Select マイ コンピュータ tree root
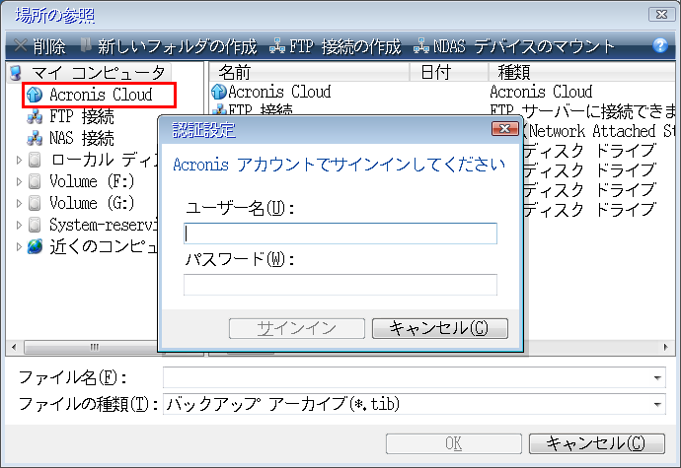 pos(98,73)
